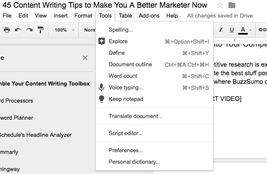Redo the last undone change
The image size is (267, 174).
[x=29, y=30]
